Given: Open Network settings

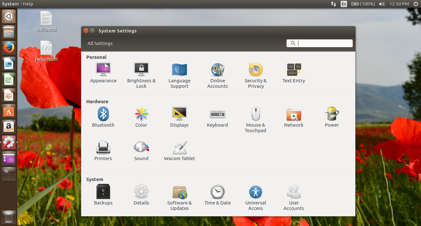Looking at the screenshot, I should coord(294,117).
